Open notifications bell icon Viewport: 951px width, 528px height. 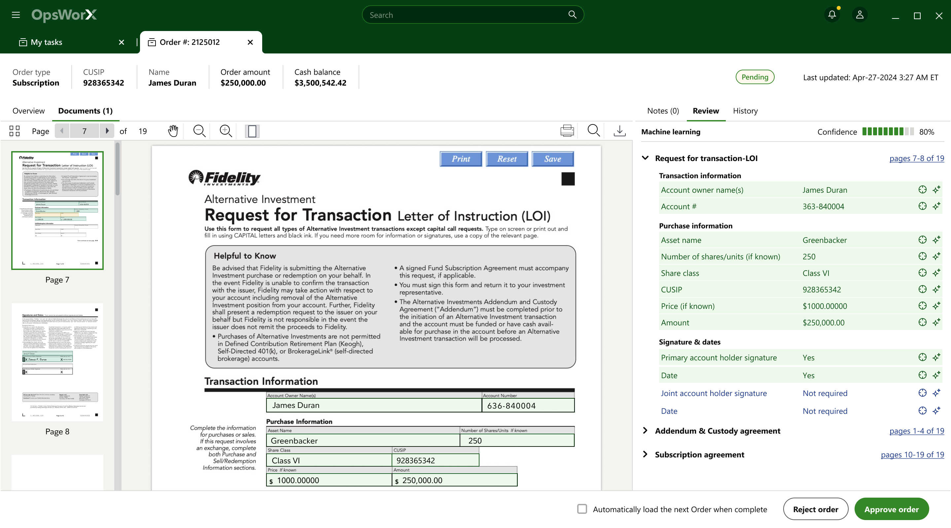click(832, 15)
